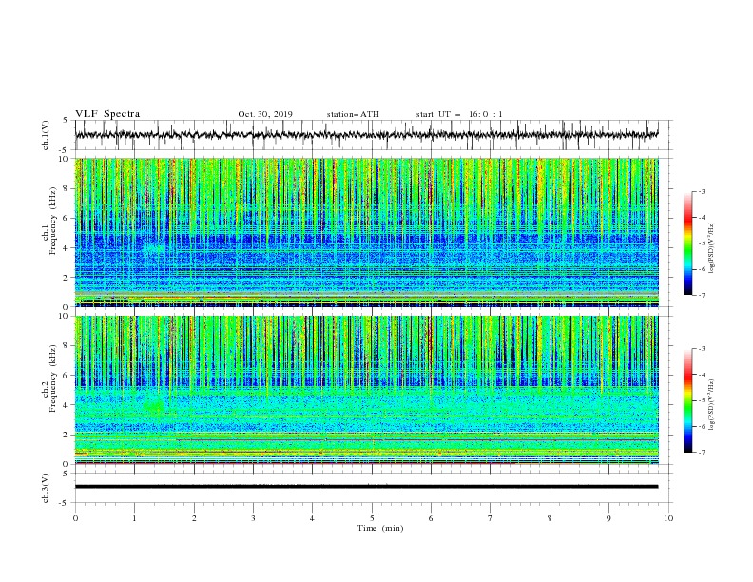Click the ch.1 voltage waveform trace

click(x=366, y=135)
